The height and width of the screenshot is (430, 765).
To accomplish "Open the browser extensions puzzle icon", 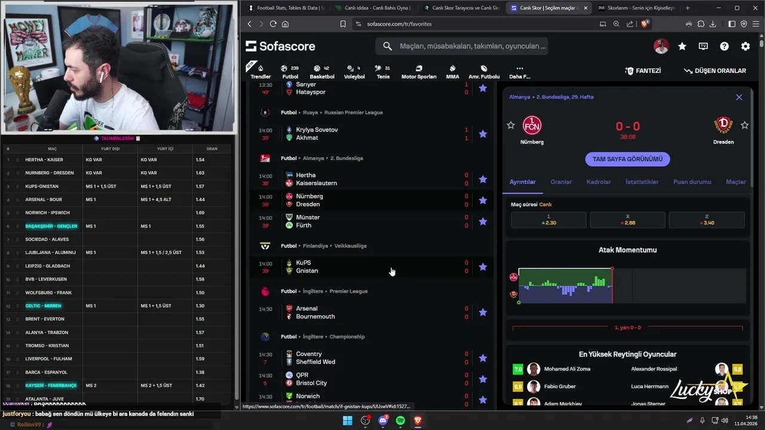I will point(700,24).
